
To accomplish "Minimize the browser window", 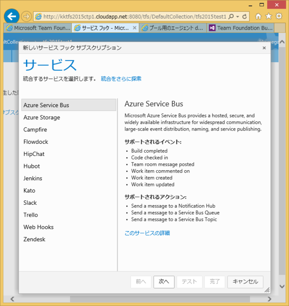I will (x=250, y=5).
